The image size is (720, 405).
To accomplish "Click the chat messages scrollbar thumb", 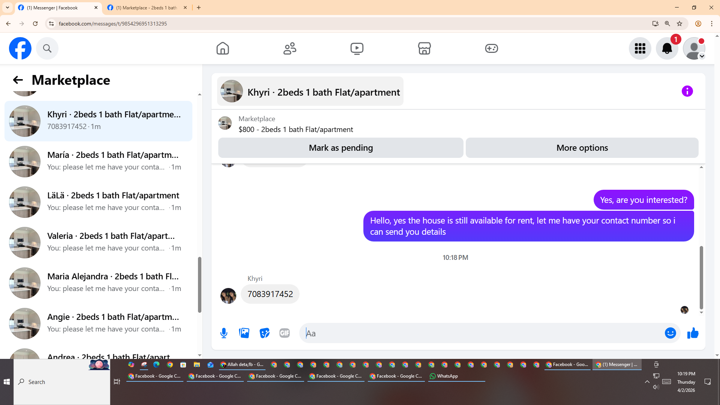I will (x=701, y=277).
